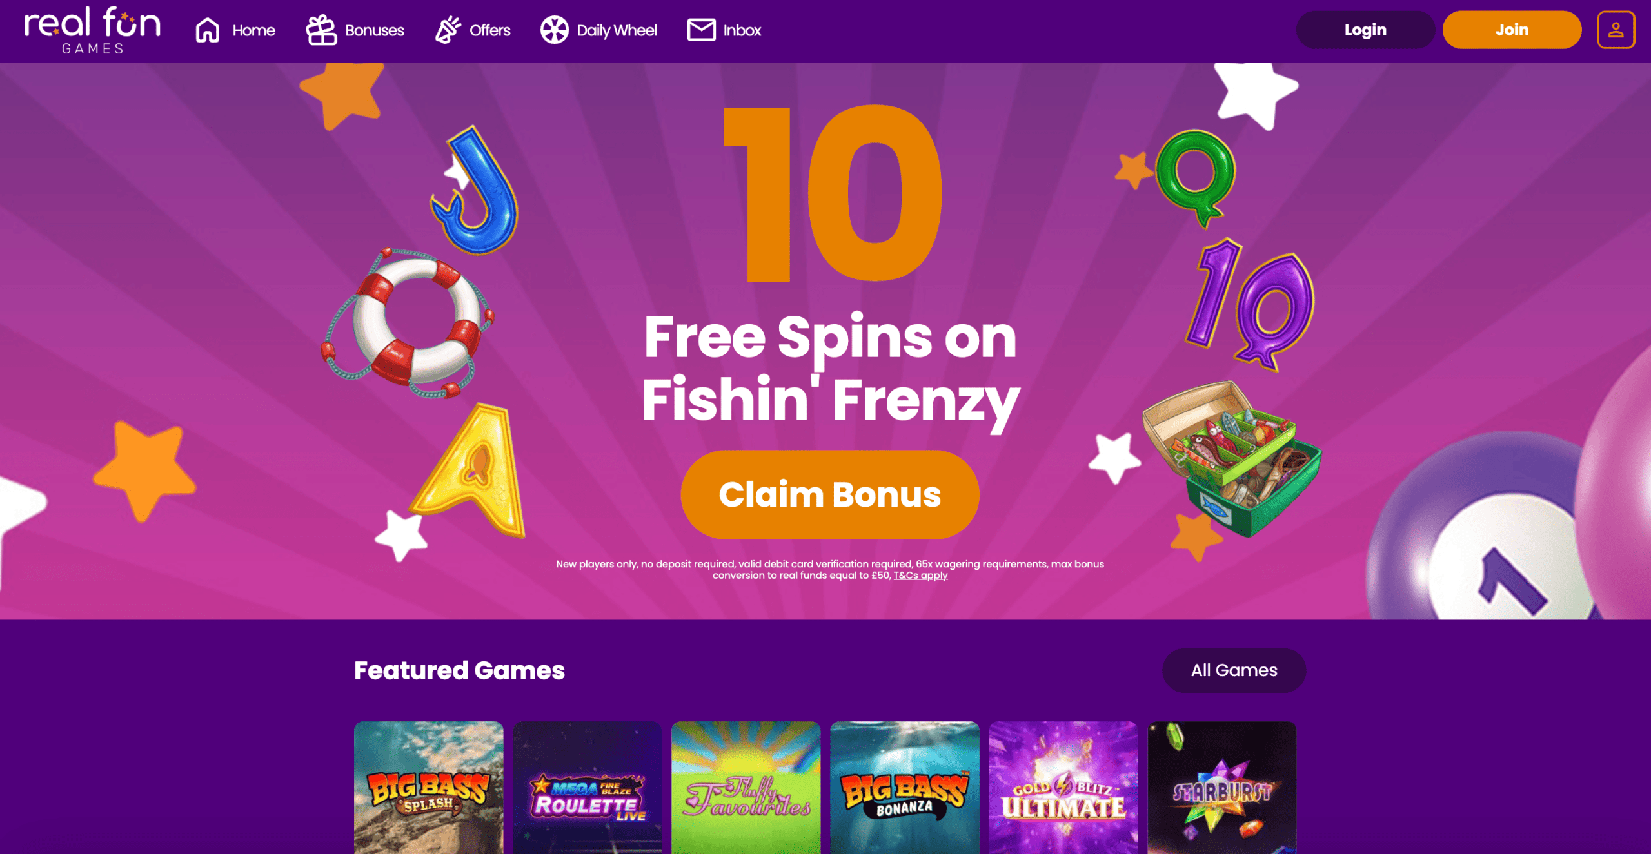Open the T&Cs apply link

920,575
